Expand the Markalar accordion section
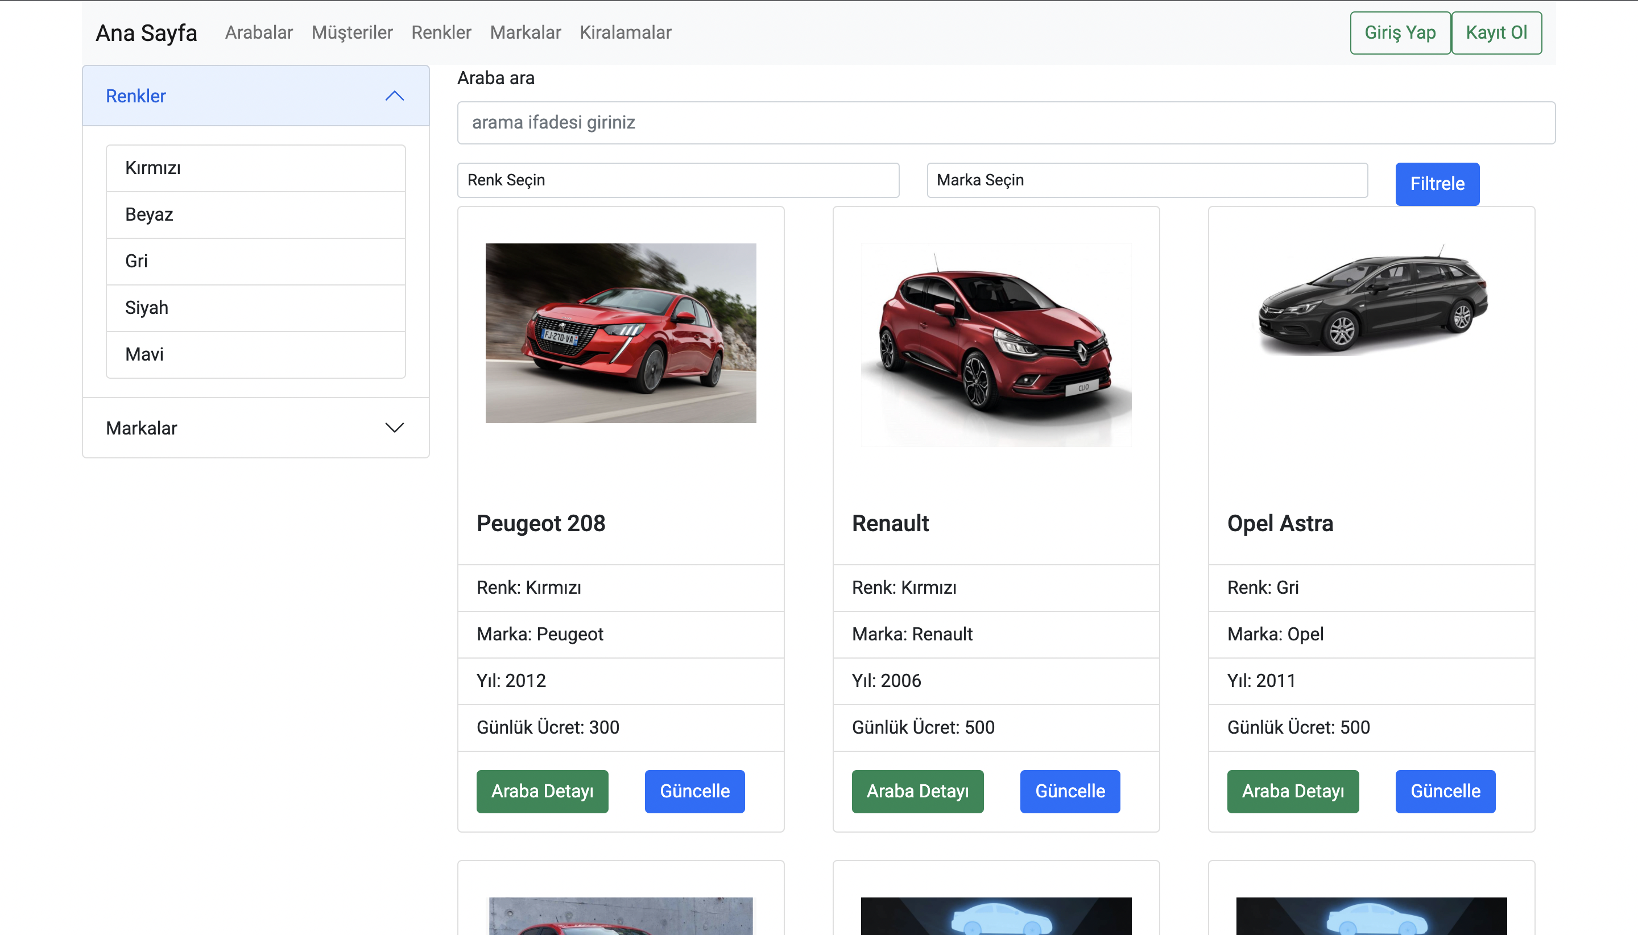 pos(255,428)
